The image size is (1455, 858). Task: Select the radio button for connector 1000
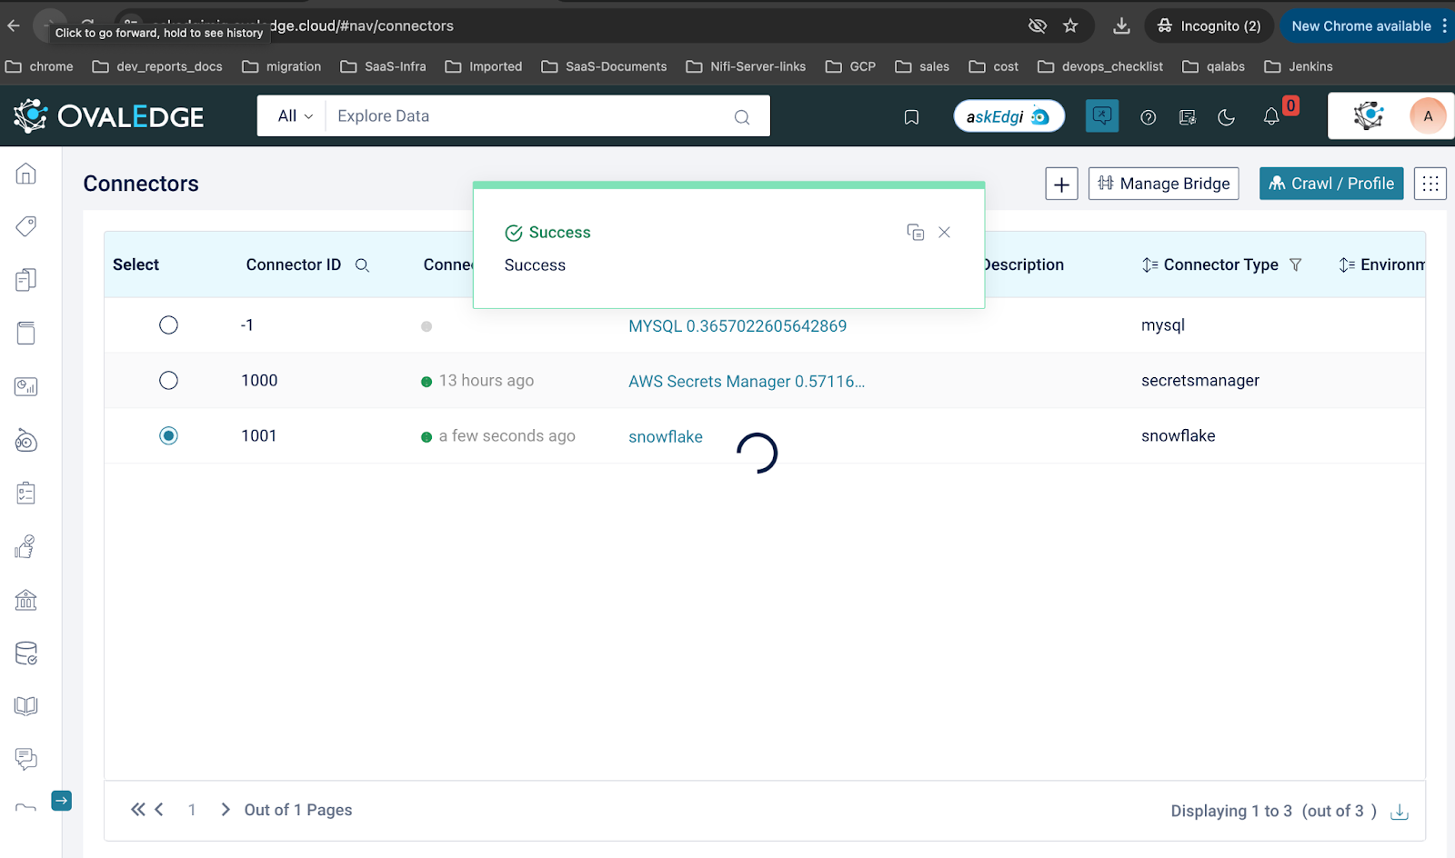click(168, 381)
